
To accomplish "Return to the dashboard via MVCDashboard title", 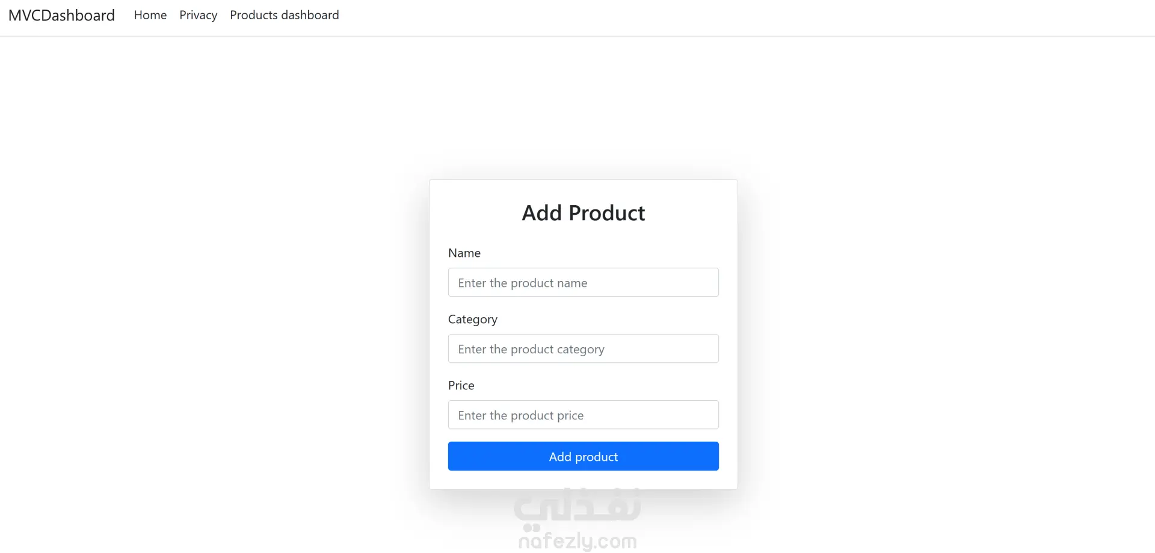I will (x=61, y=16).
